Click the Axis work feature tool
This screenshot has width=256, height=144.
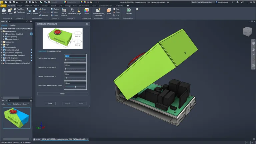(116, 9)
